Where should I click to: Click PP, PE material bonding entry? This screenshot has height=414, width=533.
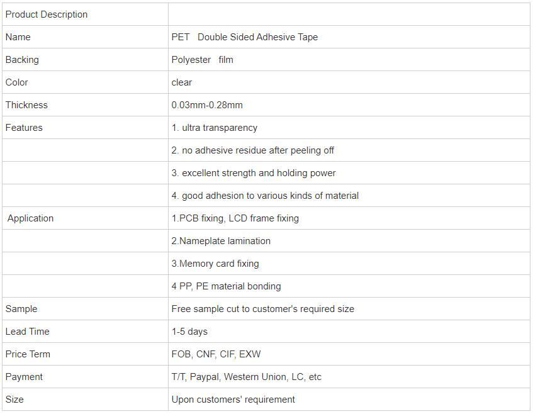(x=227, y=286)
